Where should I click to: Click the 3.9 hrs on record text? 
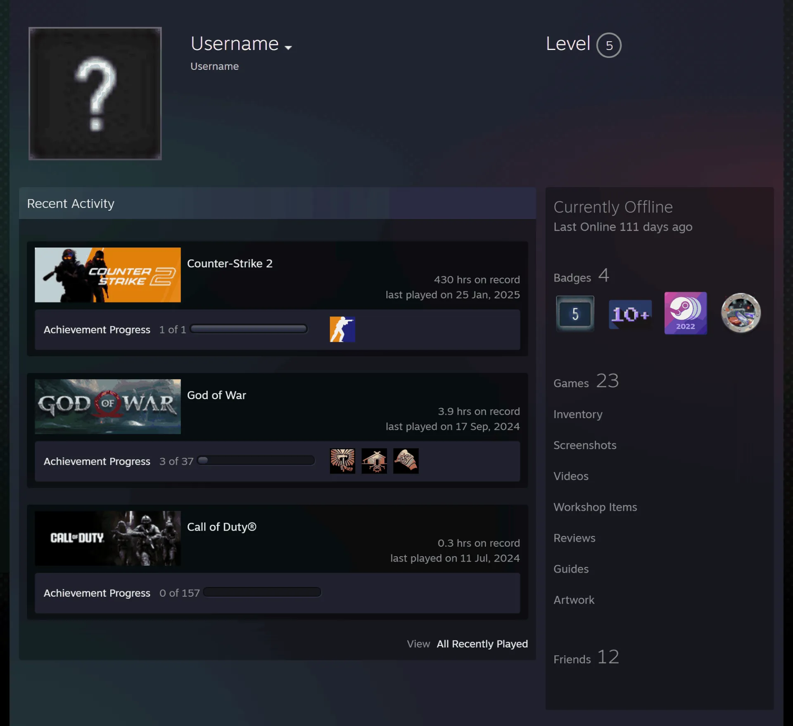coord(479,412)
